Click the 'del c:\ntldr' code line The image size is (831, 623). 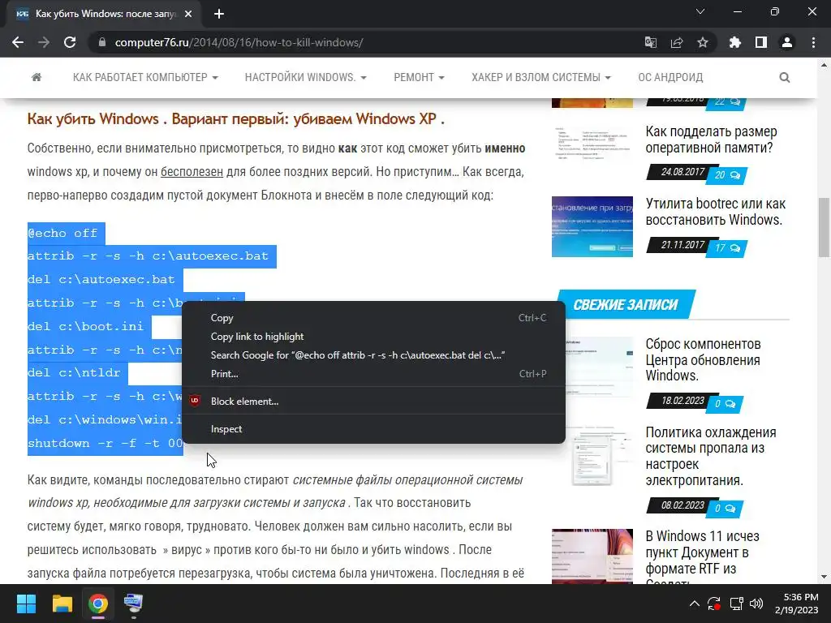tap(74, 372)
